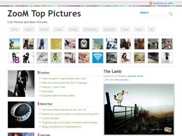Screen dimensions: 182x136
Task: Open the rooster on fence featured image
Action: [139, 109]
